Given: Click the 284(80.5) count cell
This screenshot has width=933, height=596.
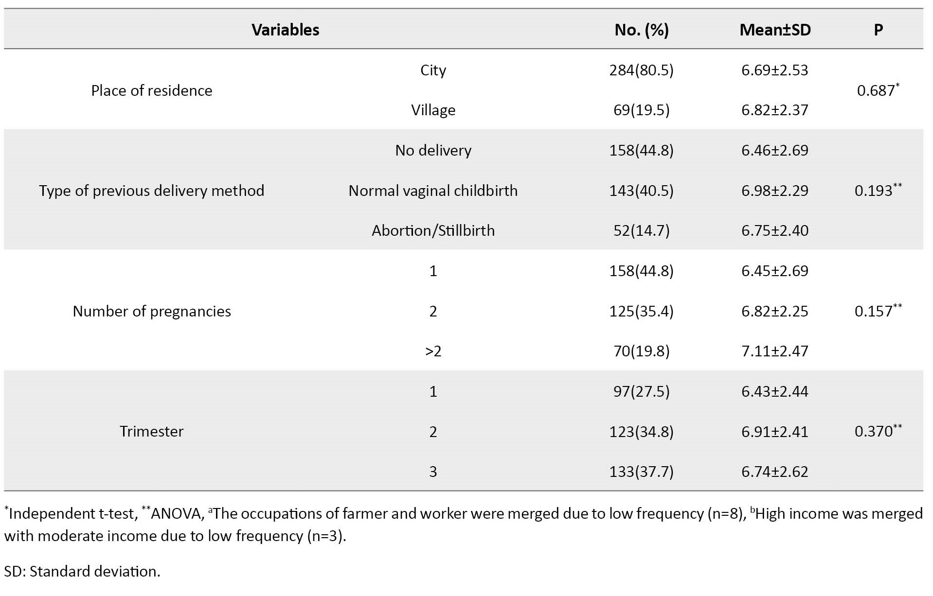Looking at the screenshot, I should pyautogui.click(x=641, y=70).
